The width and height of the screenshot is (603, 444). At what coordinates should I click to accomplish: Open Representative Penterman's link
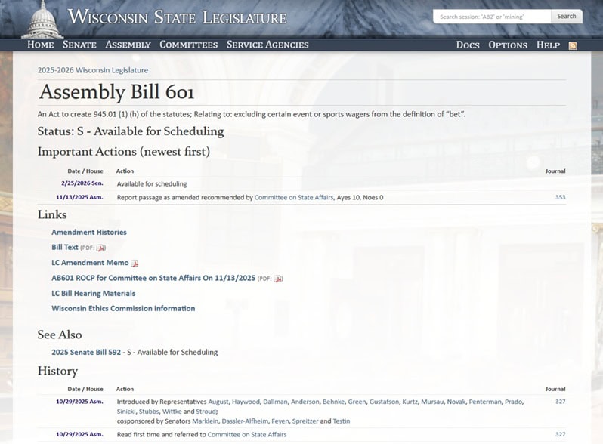[485, 402]
